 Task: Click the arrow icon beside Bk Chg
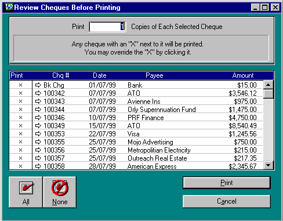(x=38, y=85)
